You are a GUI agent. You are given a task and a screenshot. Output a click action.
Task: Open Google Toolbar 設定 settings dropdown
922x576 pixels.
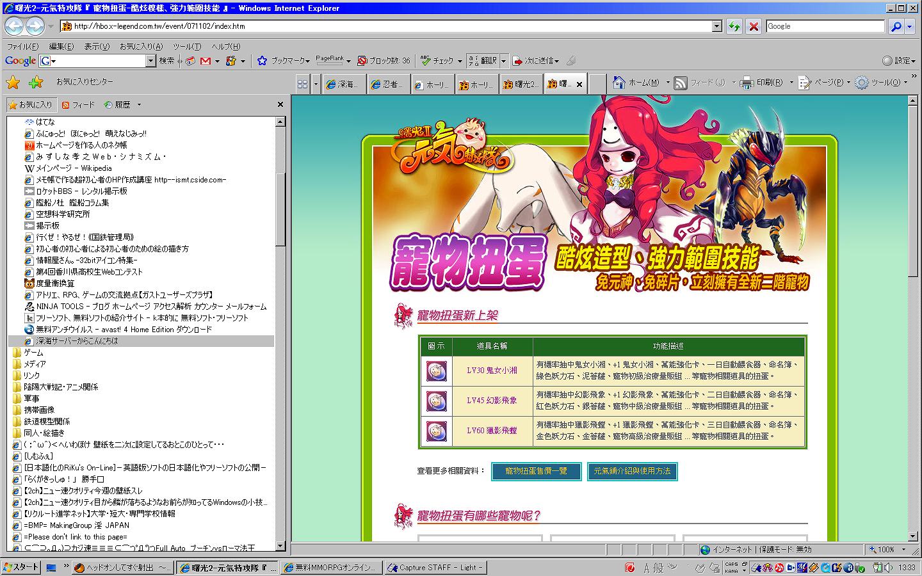(898, 61)
